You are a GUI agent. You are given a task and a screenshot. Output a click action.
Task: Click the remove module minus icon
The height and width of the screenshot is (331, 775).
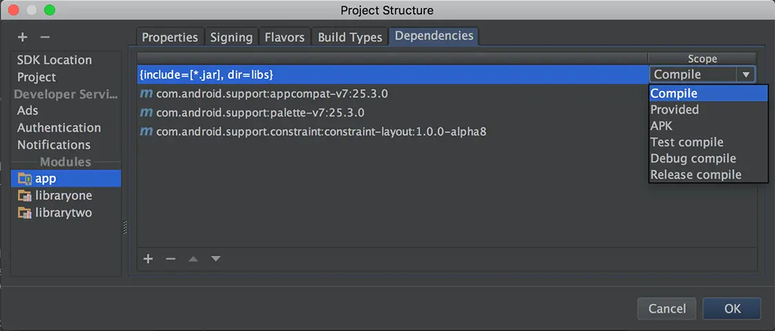[x=45, y=37]
